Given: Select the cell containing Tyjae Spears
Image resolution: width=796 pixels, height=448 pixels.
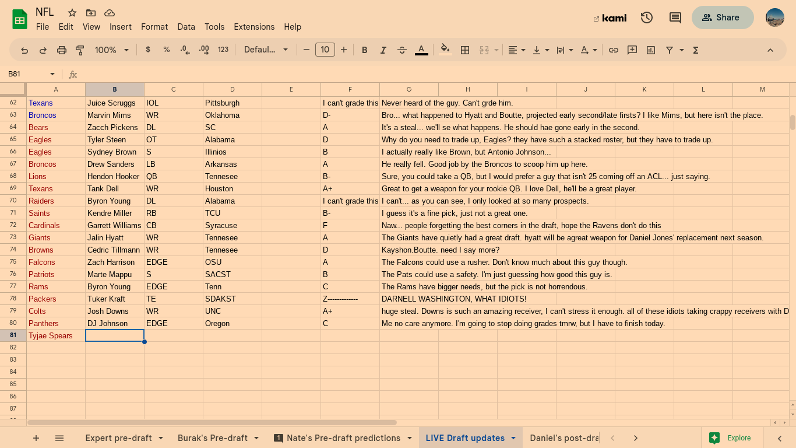Looking at the screenshot, I should tap(56, 335).
